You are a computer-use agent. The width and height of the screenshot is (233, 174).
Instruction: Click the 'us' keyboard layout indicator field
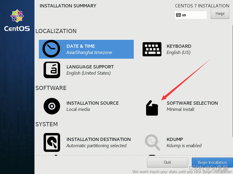(x=191, y=15)
